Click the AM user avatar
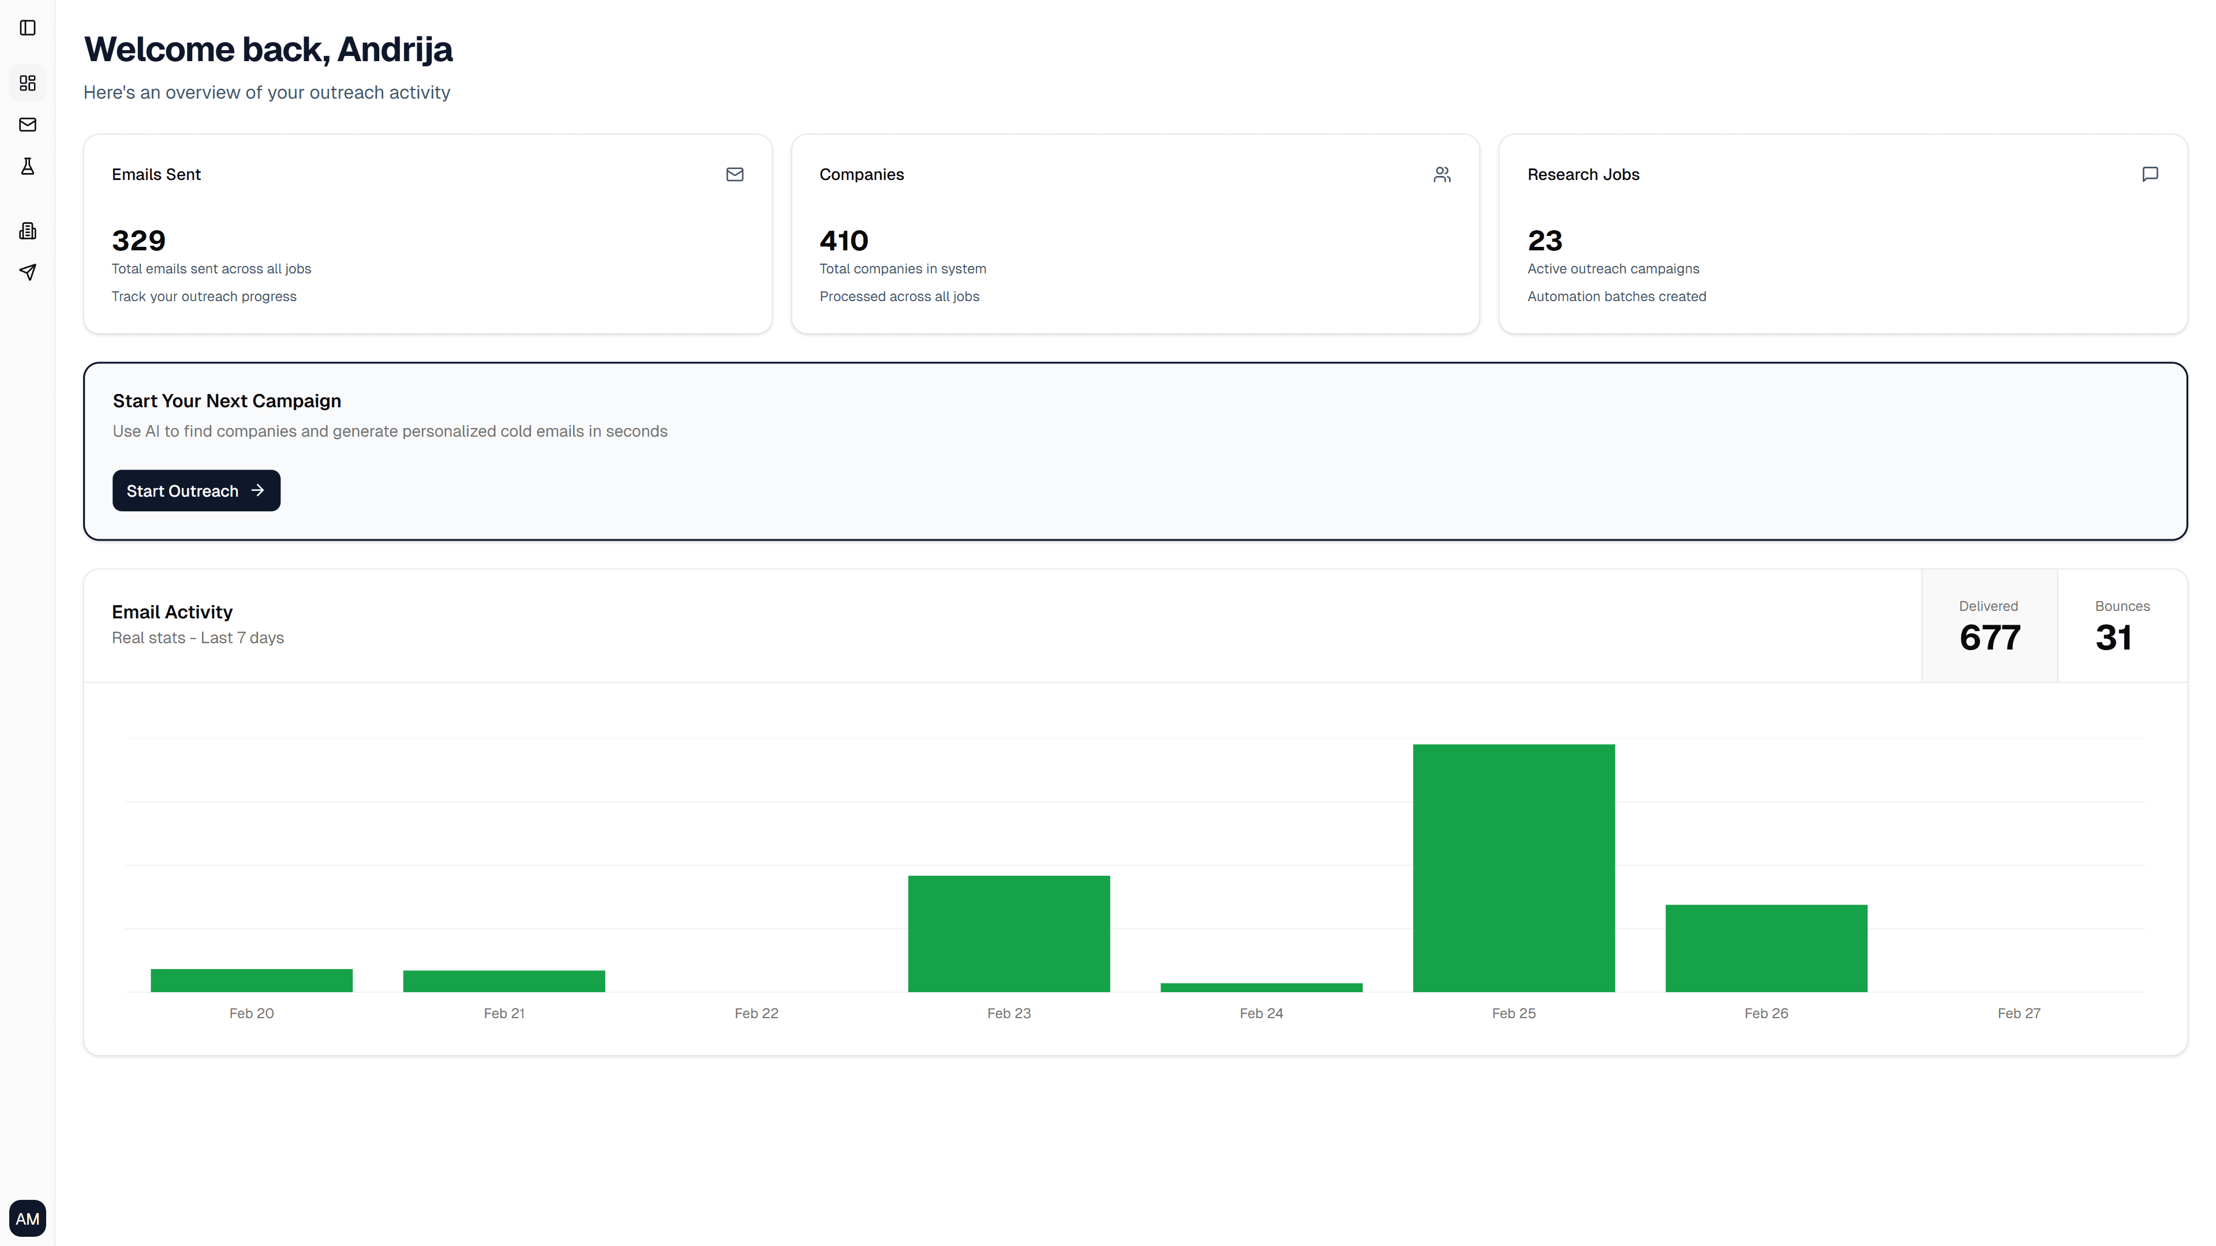 (28, 1218)
